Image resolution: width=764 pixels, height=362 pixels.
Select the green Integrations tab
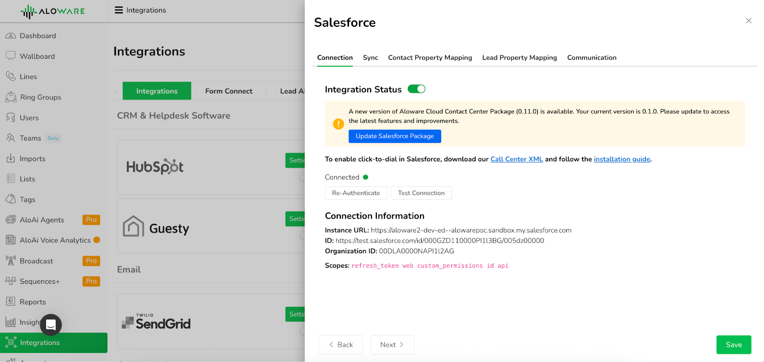(x=157, y=91)
